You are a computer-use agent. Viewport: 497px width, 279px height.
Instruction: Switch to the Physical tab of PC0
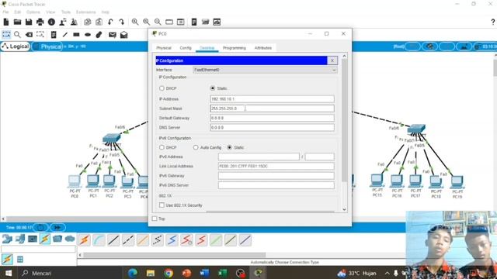[x=164, y=48]
